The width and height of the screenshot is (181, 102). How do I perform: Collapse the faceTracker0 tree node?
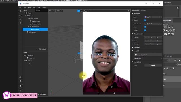pos(29,27)
